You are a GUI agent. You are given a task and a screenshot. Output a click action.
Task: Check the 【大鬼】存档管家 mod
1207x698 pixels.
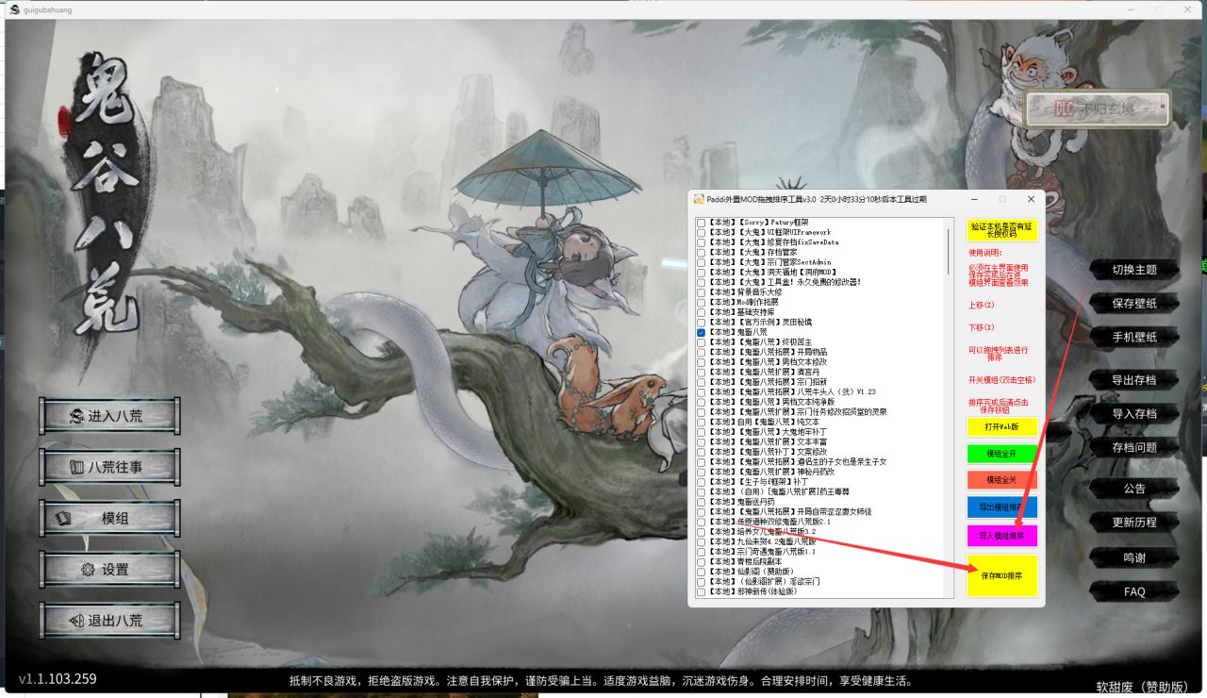coord(702,253)
